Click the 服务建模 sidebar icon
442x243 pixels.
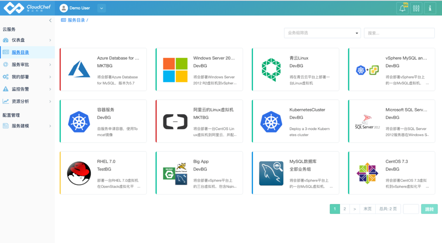tap(6, 125)
